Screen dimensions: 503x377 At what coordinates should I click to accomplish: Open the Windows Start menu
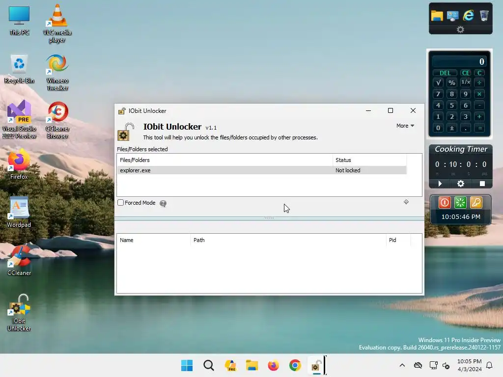click(187, 365)
